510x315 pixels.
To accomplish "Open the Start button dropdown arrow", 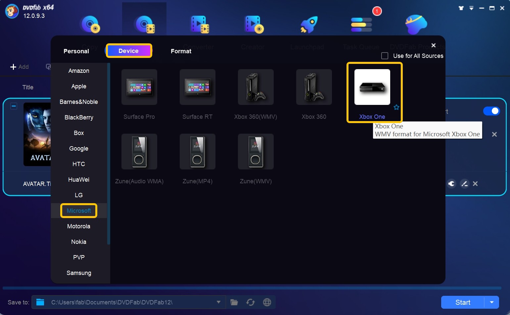I will [x=491, y=302].
